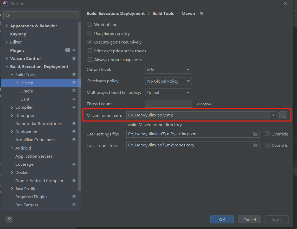Click the Plugins update count badge
The image size is (297, 229).
tap(68, 50)
